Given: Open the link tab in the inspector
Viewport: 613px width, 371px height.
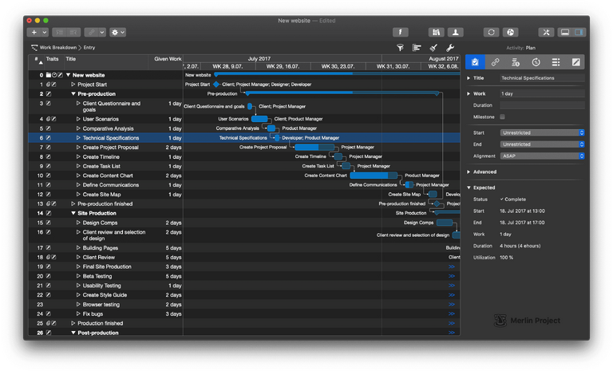Looking at the screenshot, I should tap(495, 62).
